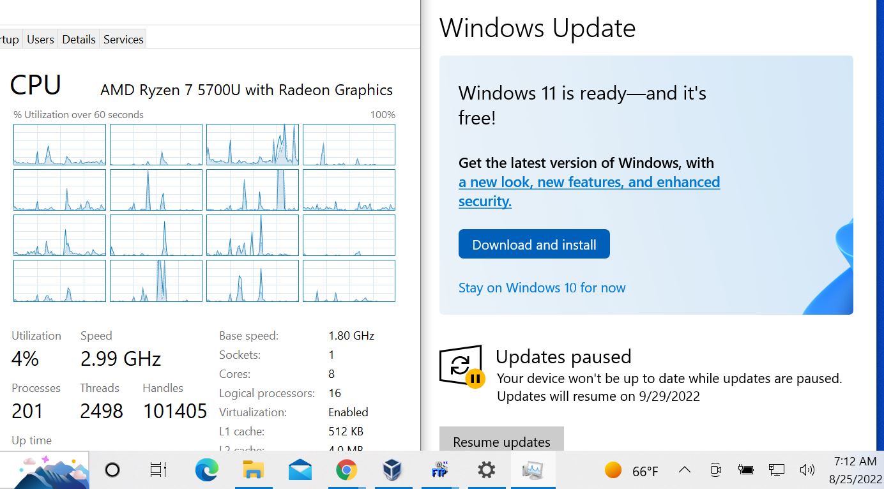The height and width of the screenshot is (489, 884).
Task: Open Cortana search circle on taskbar
Action: click(x=112, y=470)
